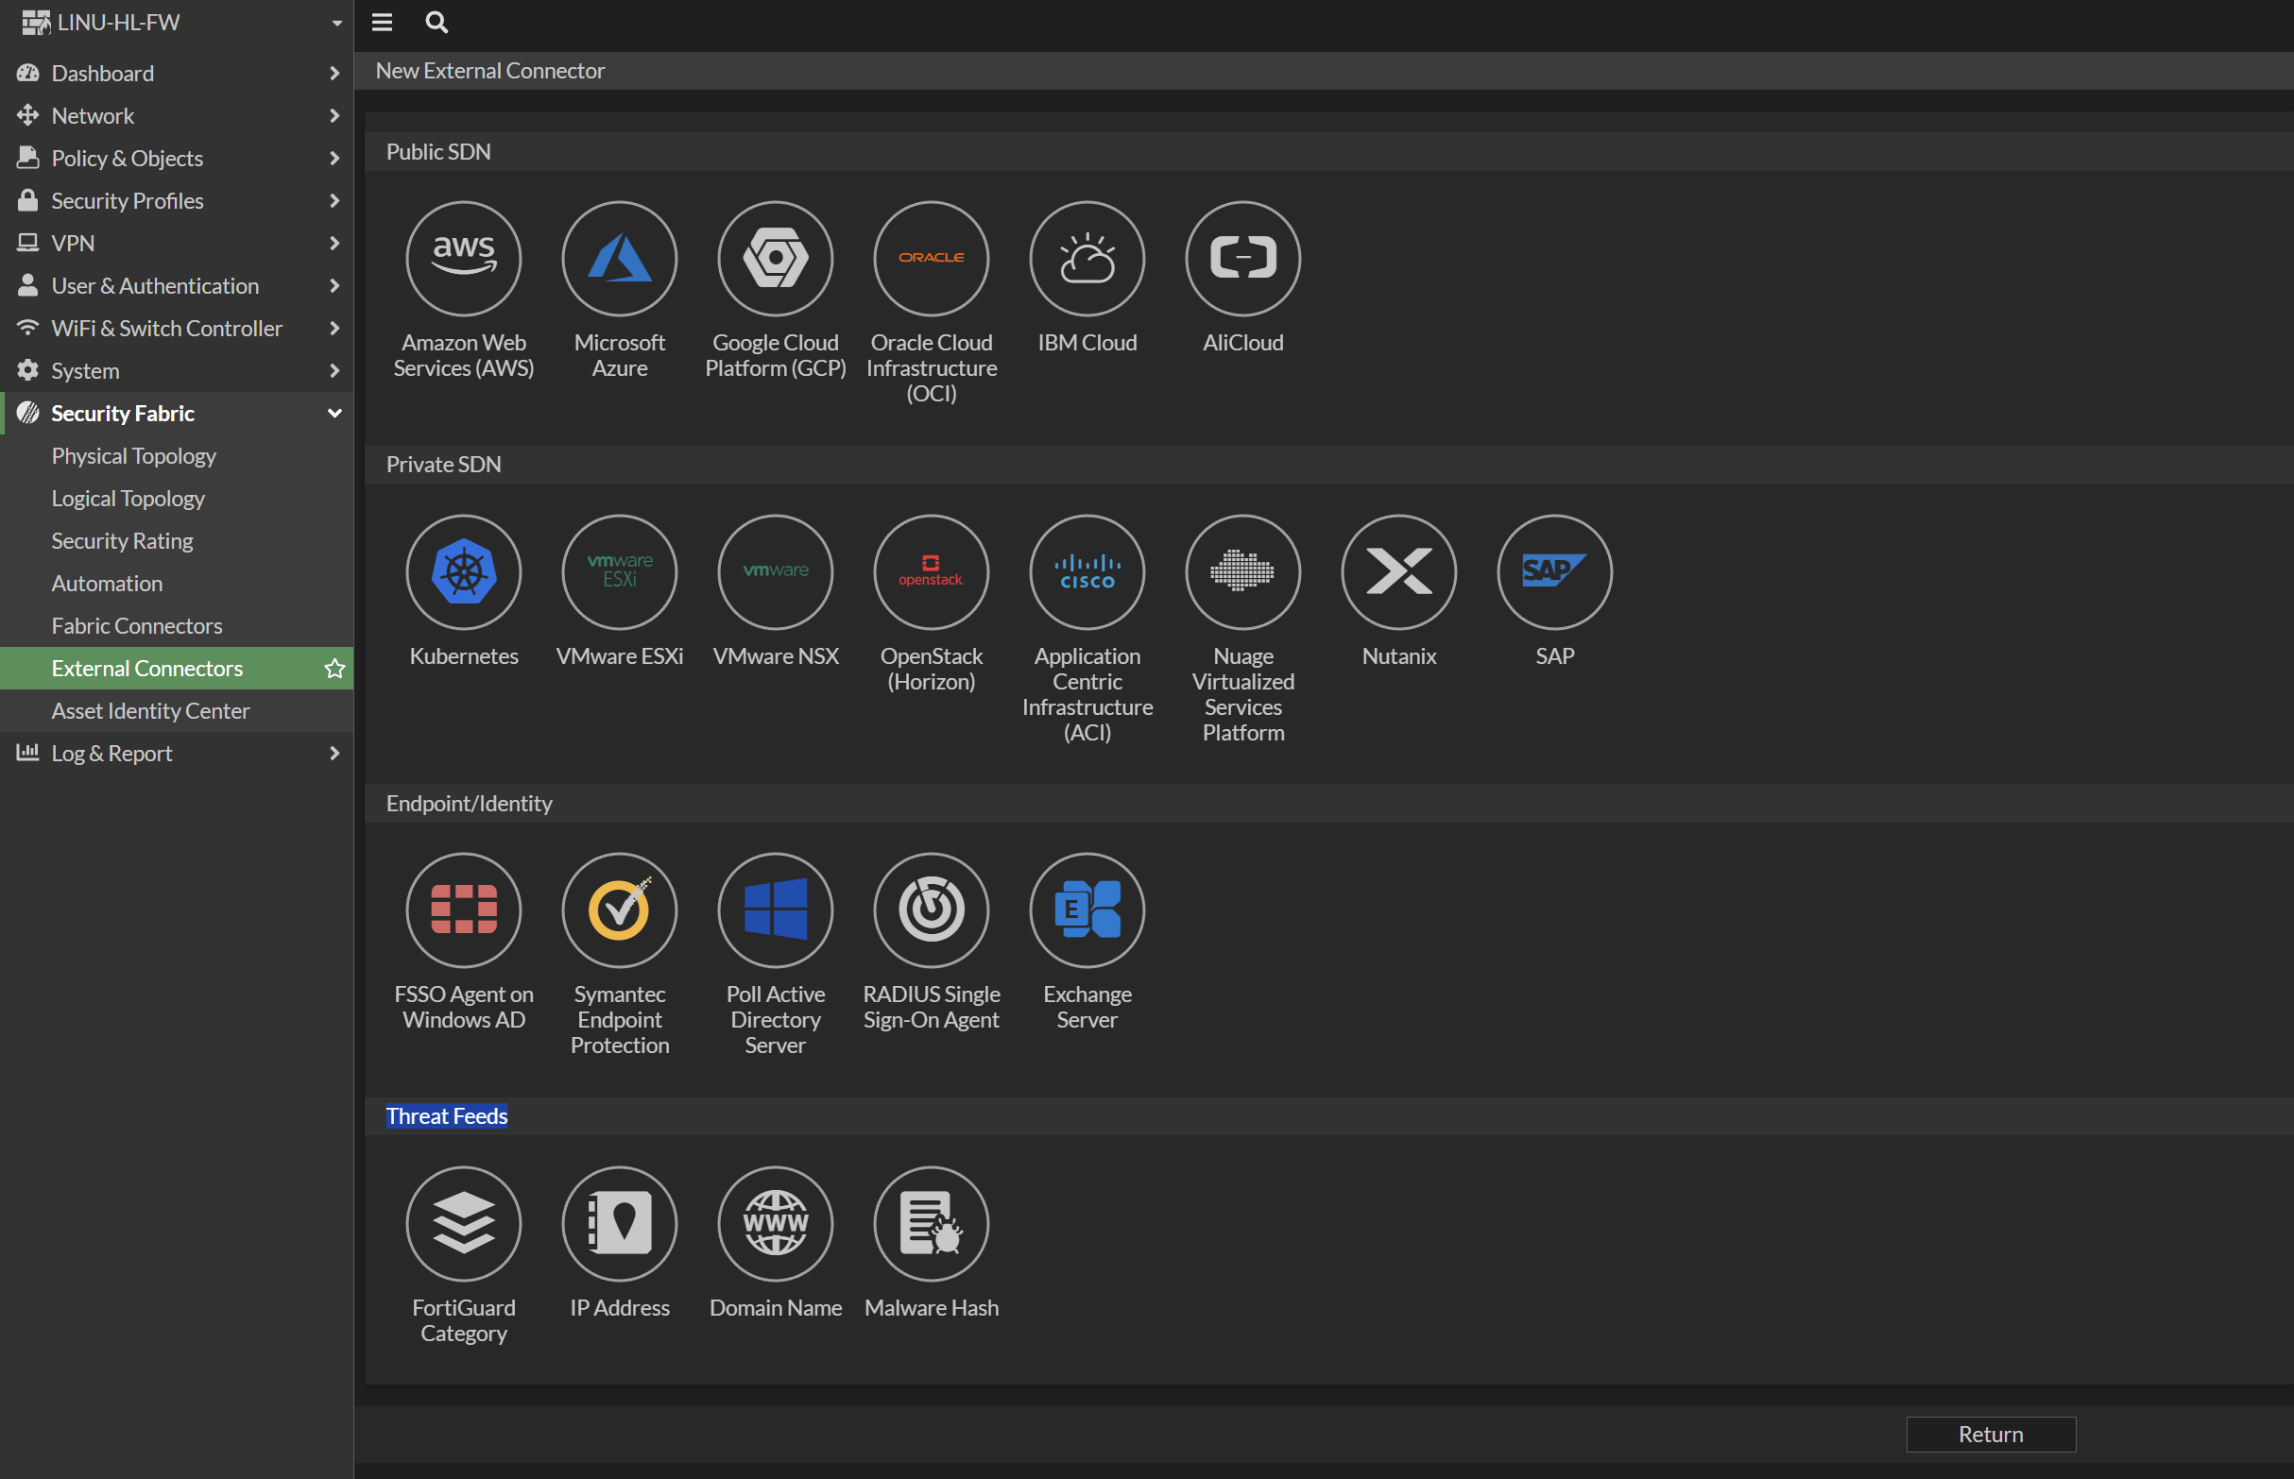
Task: Choose the Nutanix connector icon
Action: click(1398, 572)
